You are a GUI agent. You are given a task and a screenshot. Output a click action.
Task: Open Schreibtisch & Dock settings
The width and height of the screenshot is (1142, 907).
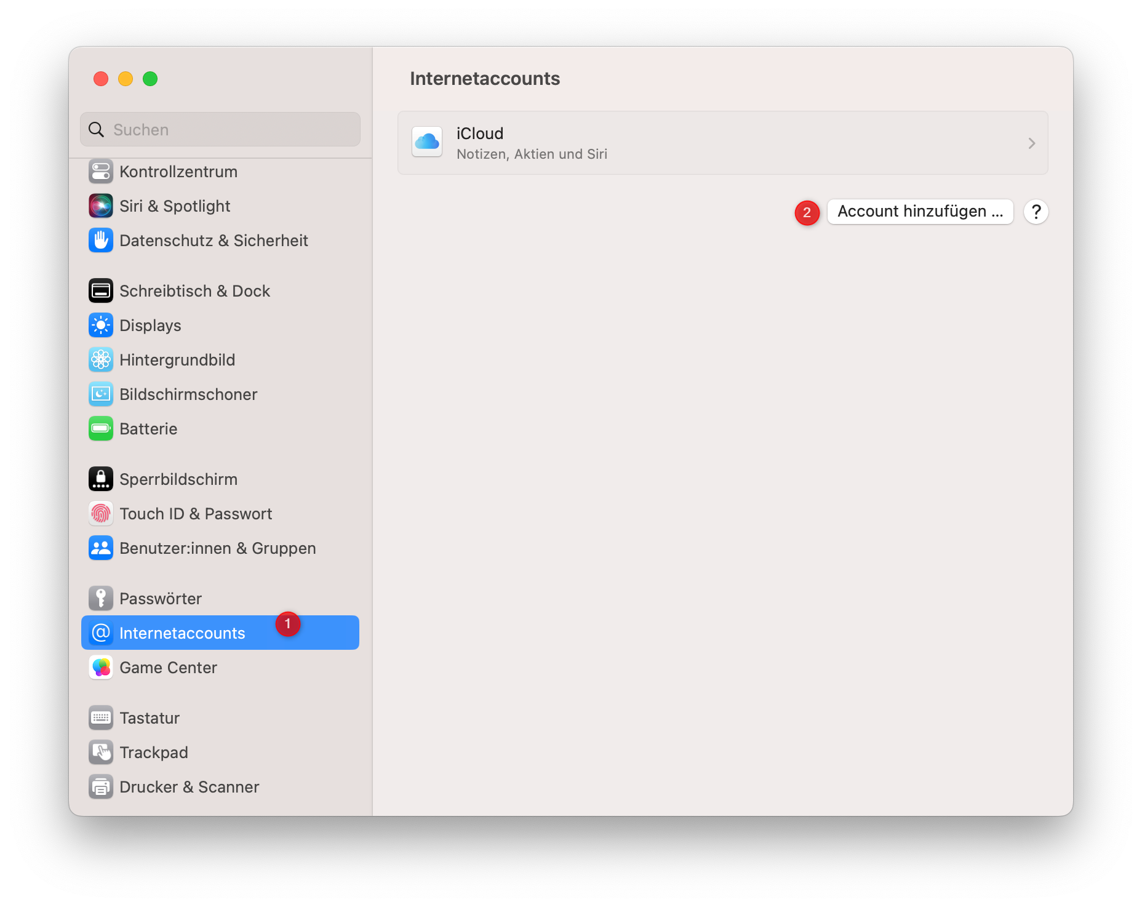(x=220, y=291)
